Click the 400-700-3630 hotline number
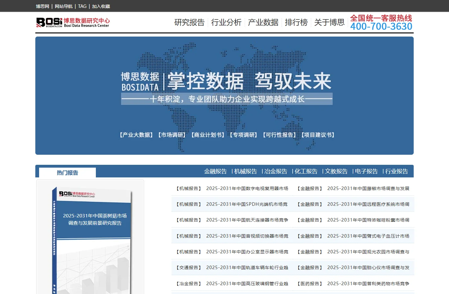Image resolution: width=449 pixels, height=294 pixels. 381,26
